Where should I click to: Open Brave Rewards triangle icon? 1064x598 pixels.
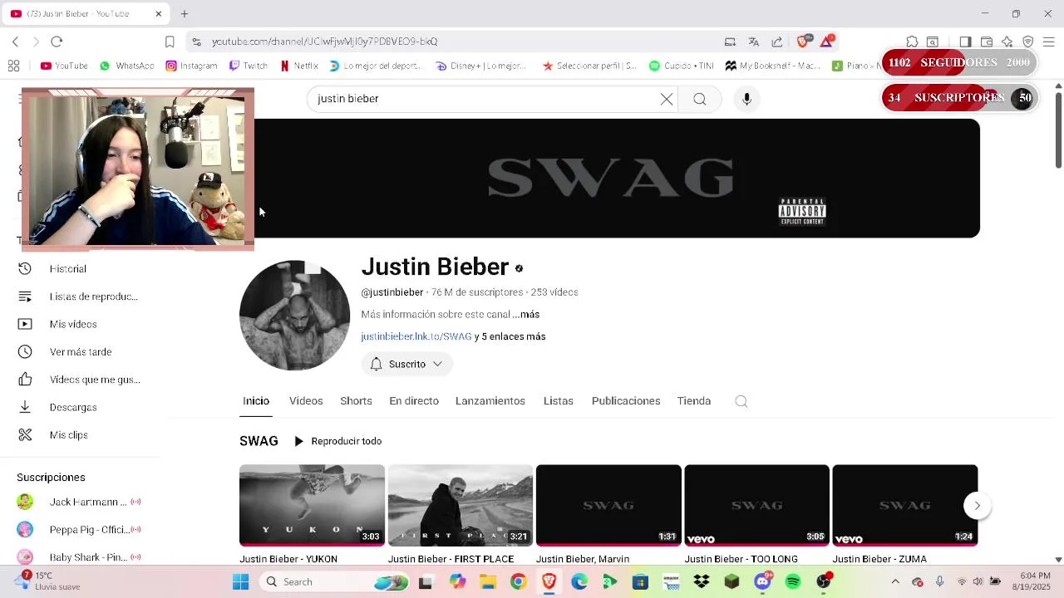point(827,42)
